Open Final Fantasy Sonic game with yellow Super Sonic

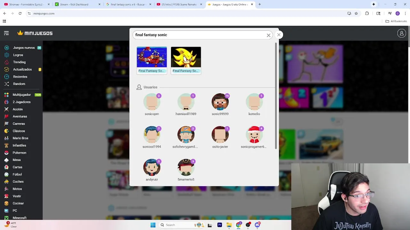tap(186, 60)
